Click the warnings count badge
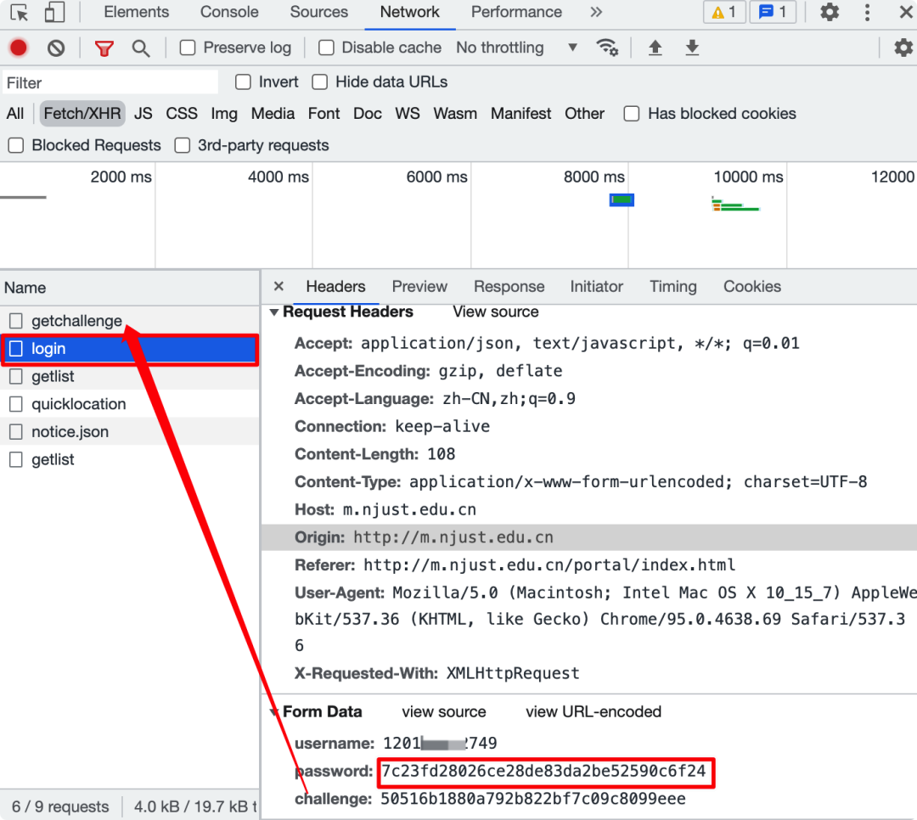This screenshot has width=917, height=820. (x=724, y=12)
